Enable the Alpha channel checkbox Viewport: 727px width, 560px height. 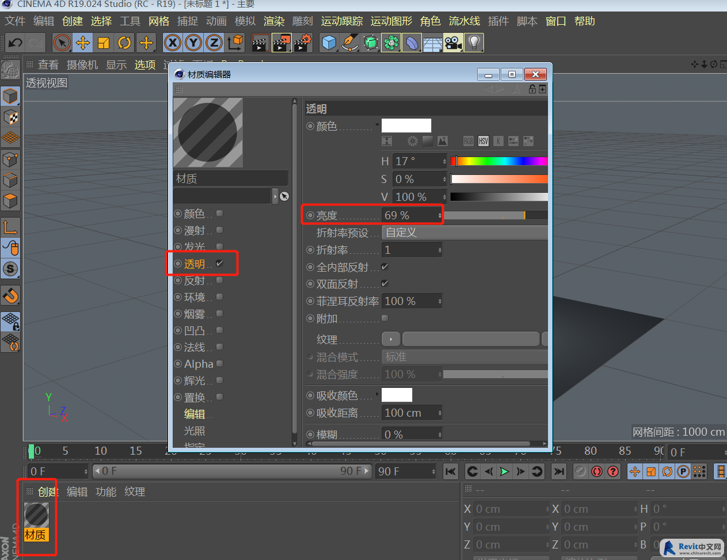pos(219,364)
